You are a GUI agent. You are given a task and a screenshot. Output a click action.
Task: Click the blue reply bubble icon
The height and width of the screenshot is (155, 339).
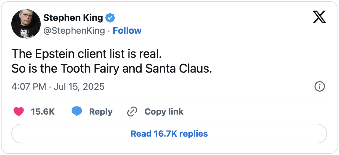(x=77, y=112)
